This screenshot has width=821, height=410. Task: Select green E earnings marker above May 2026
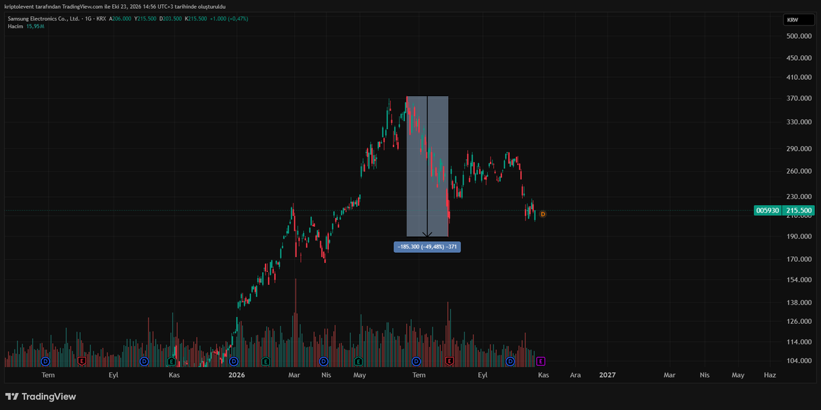(358, 360)
